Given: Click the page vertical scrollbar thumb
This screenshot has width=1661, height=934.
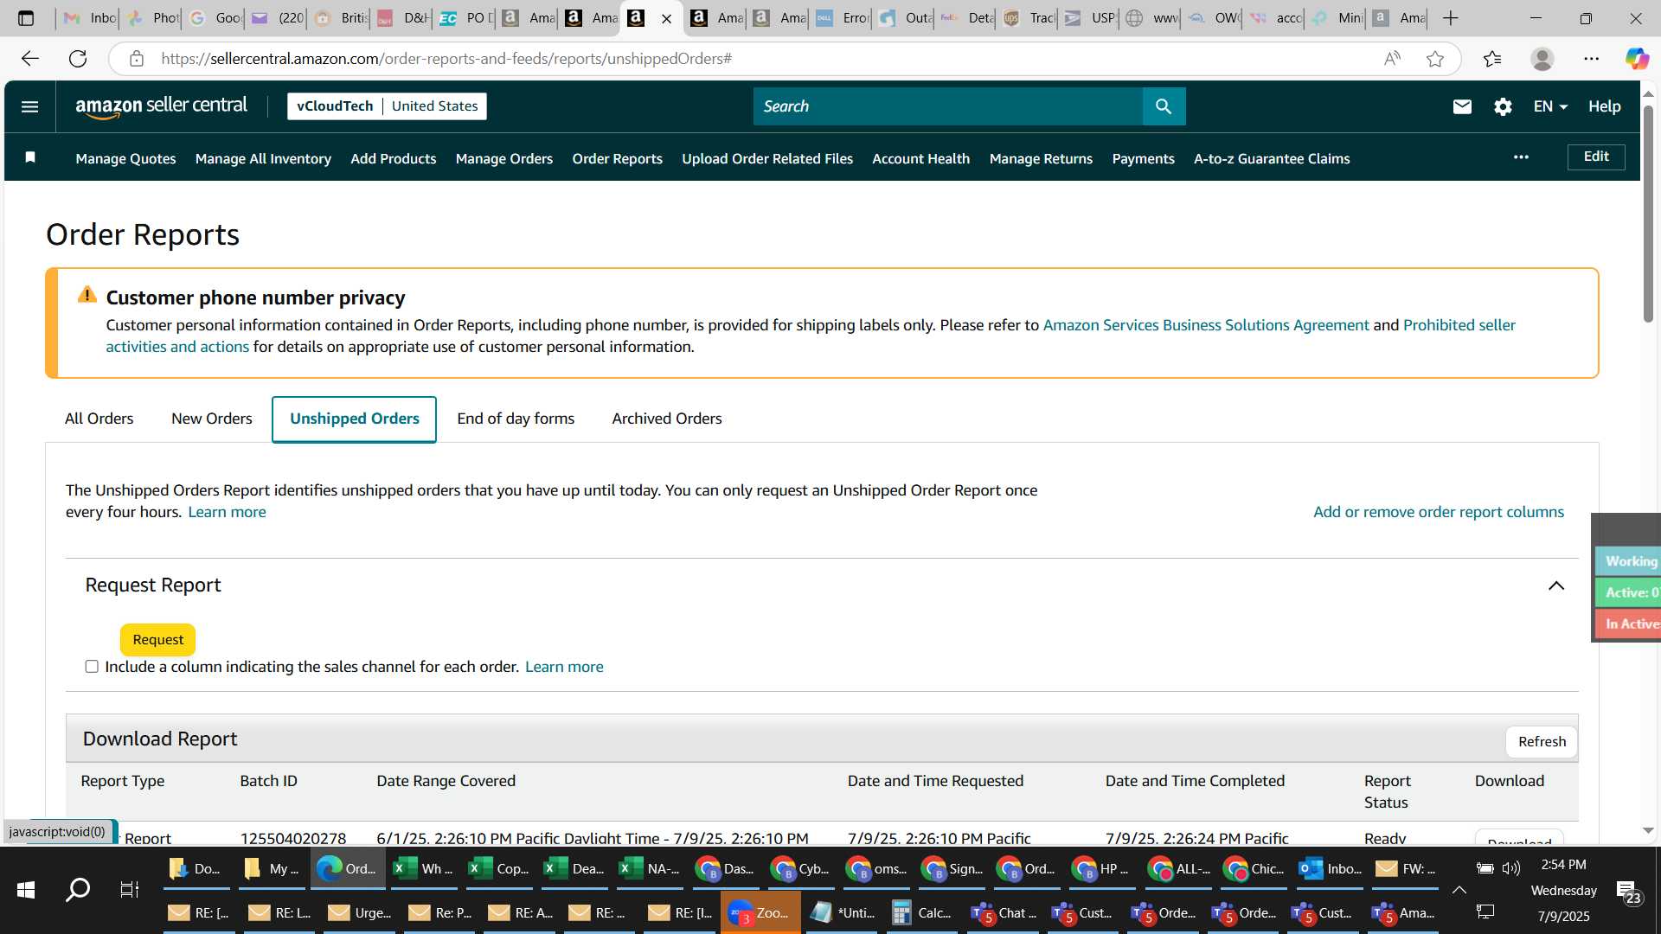Looking at the screenshot, I should click(x=1648, y=214).
